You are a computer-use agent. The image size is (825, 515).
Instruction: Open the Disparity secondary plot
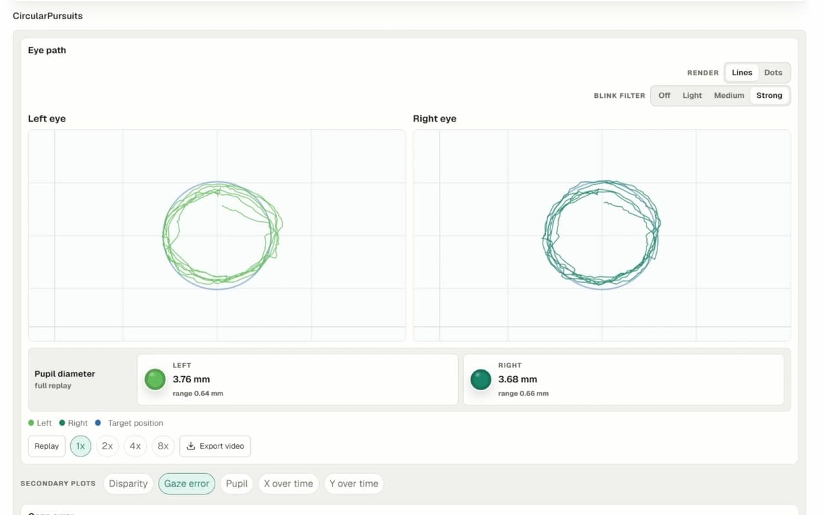[128, 483]
